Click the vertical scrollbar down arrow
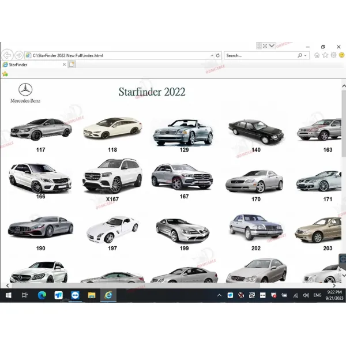The height and width of the screenshot is (346, 346). pos(344,276)
